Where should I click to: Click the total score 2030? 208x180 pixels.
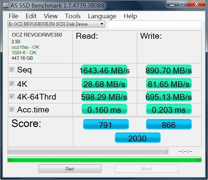coord(138,138)
